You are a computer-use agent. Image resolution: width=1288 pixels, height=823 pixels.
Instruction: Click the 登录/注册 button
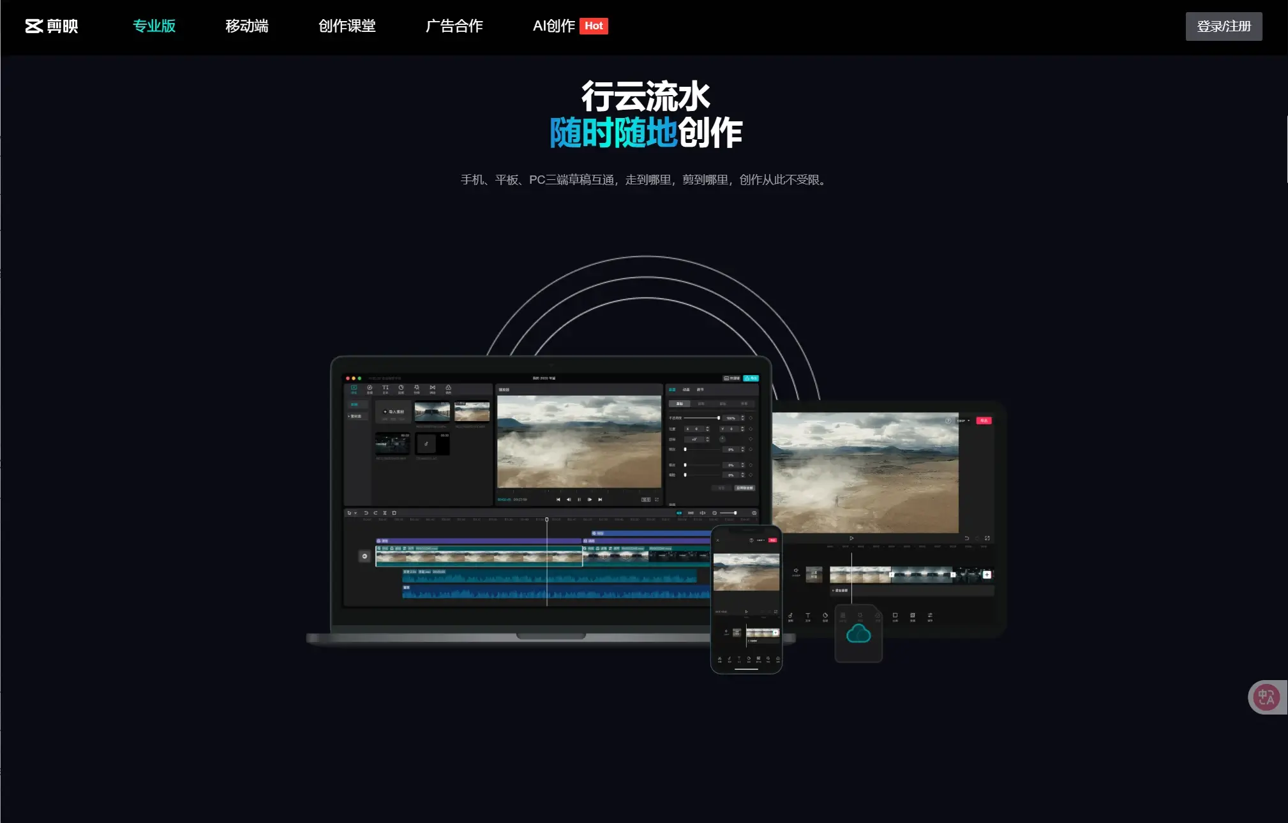(1224, 26)
